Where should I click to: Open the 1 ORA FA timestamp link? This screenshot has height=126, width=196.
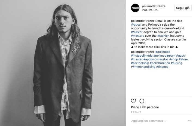(136, 112)
